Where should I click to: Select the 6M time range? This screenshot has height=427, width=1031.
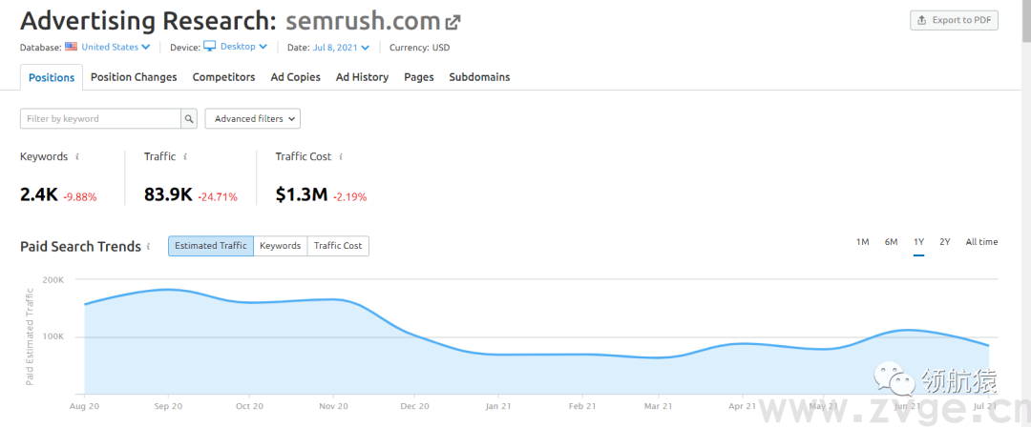tap(891, 242)
